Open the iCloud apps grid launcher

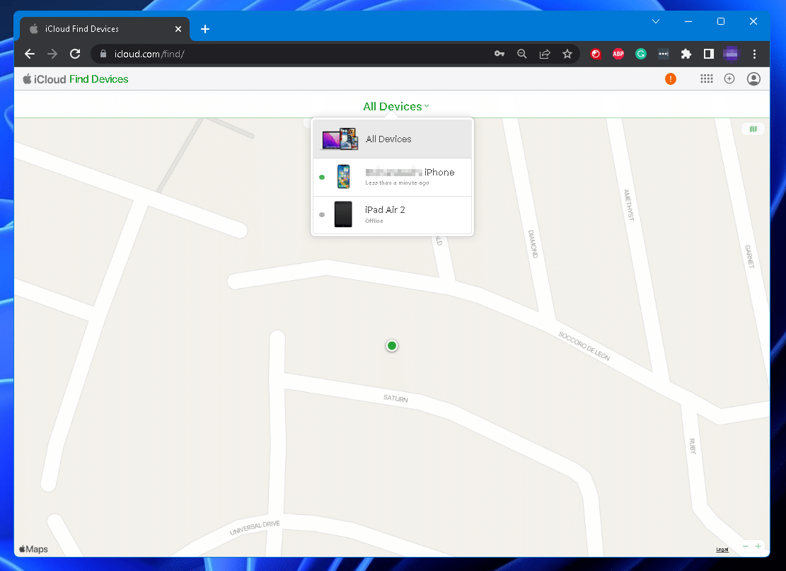(x=706, y=79)
